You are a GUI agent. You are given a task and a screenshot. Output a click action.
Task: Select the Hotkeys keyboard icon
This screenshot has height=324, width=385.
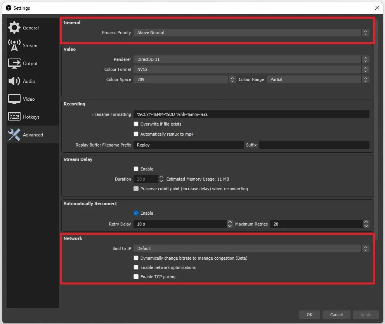click(x=14, y=117)
